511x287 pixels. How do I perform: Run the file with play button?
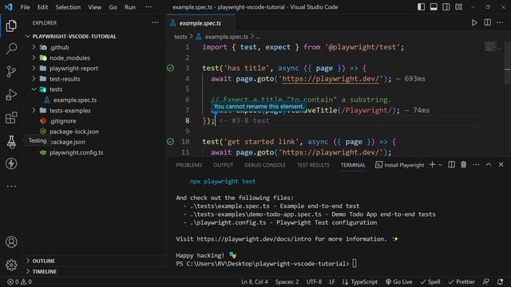474,23
